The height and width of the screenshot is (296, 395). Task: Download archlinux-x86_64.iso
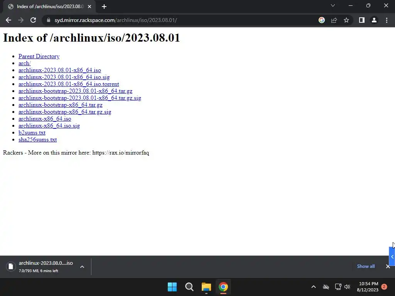[x=45, y=119]
